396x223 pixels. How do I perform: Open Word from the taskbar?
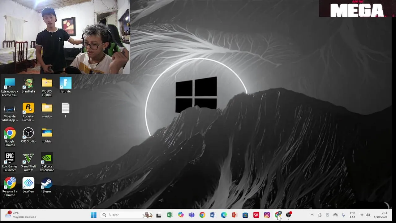point(213,215)
